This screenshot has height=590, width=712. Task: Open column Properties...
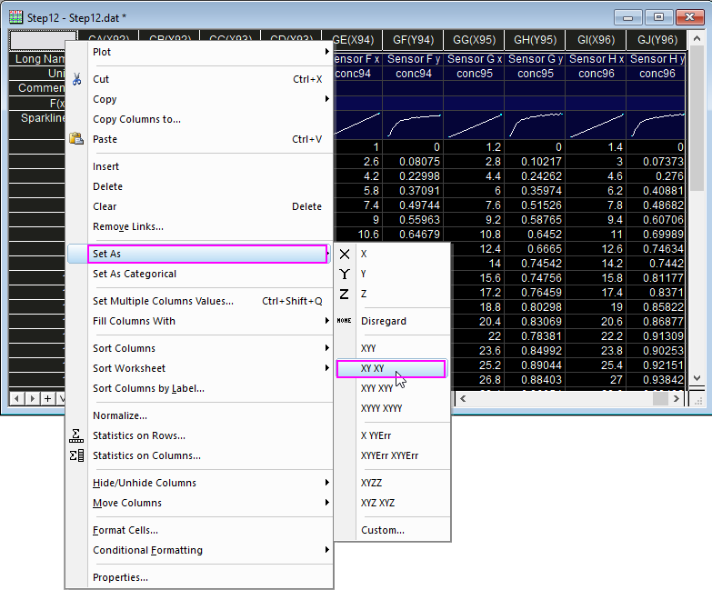(x=120, y=577)
